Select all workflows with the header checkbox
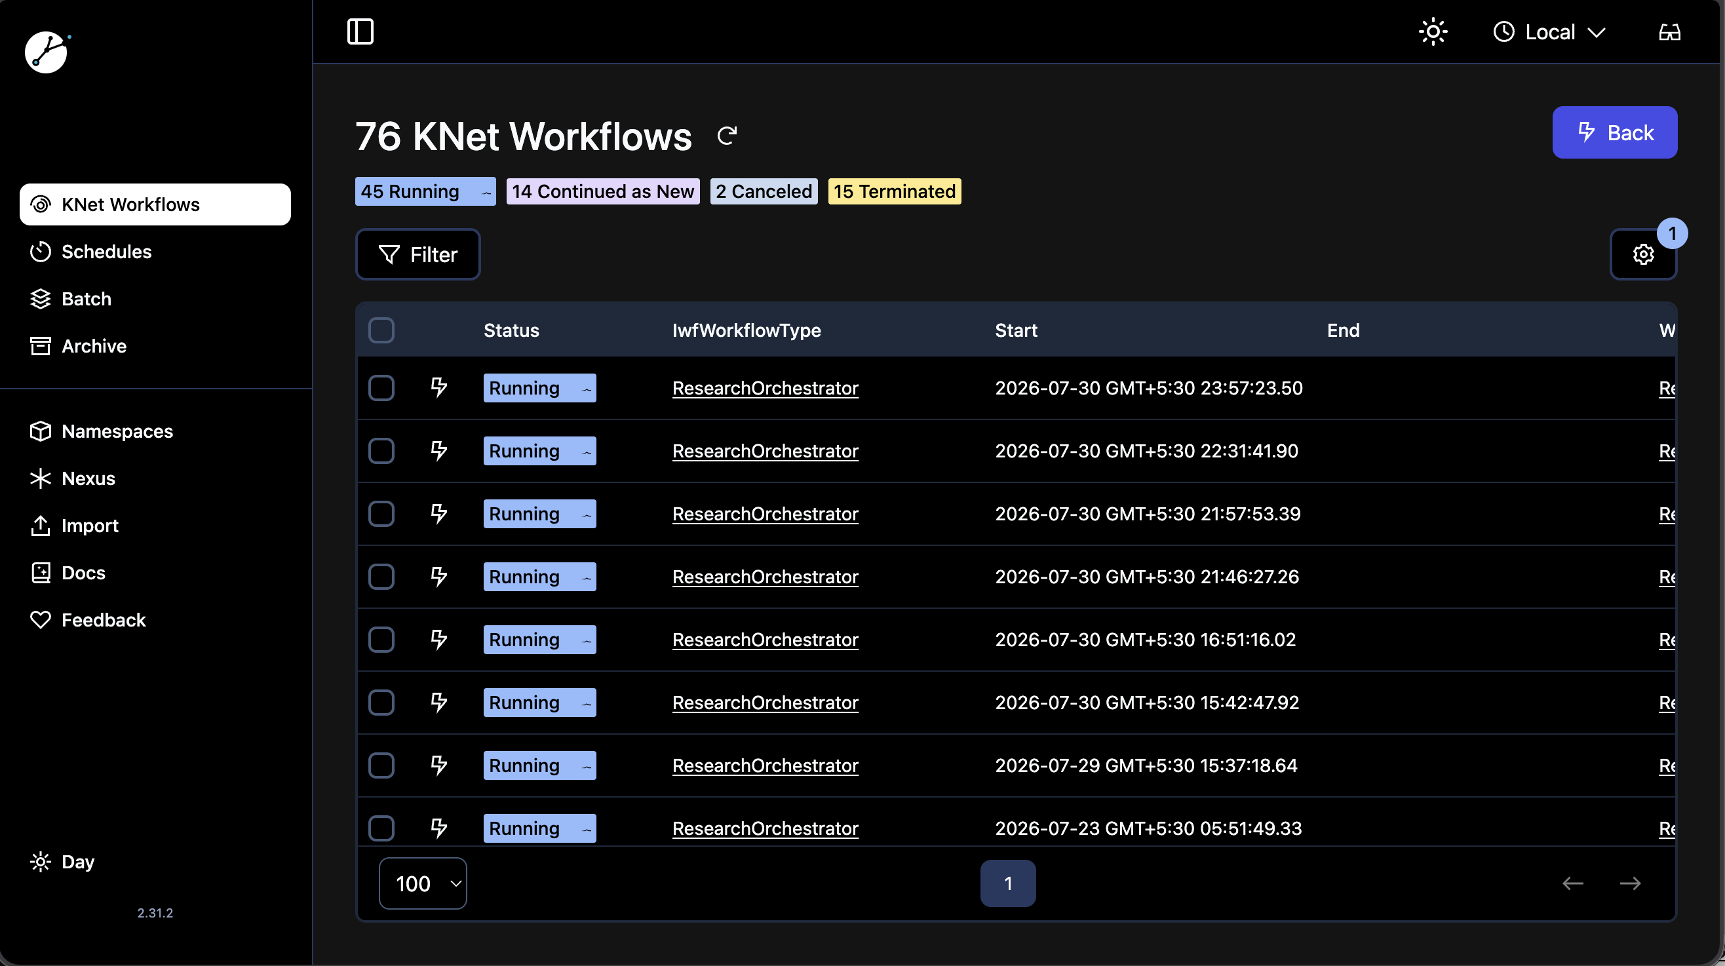 click(x=381, y=330)
